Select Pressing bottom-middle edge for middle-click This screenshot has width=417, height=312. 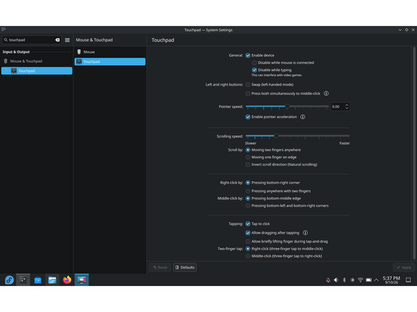pyautogui.click(x=248, y=198)
